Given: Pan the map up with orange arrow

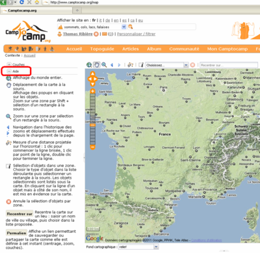Looking at the screenshot, I should pos(92,74).
